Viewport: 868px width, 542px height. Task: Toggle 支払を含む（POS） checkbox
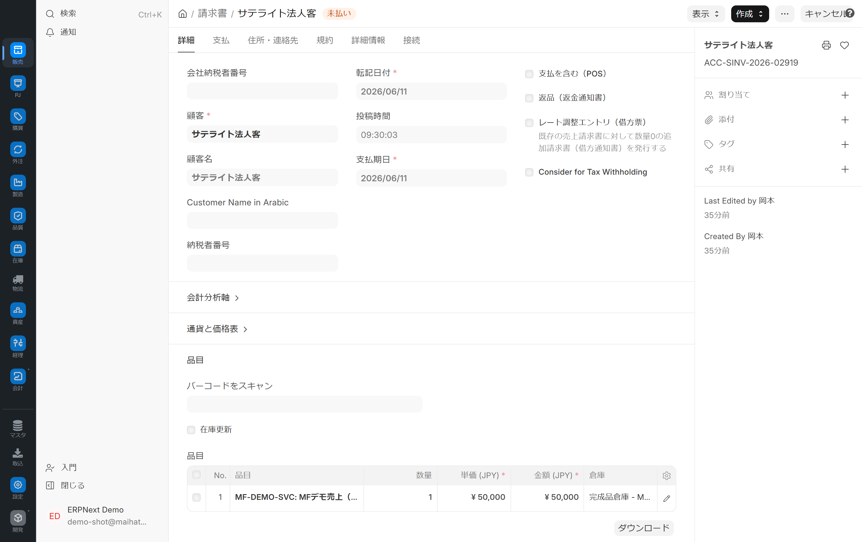pyautogui.click(x=529, y=74)
